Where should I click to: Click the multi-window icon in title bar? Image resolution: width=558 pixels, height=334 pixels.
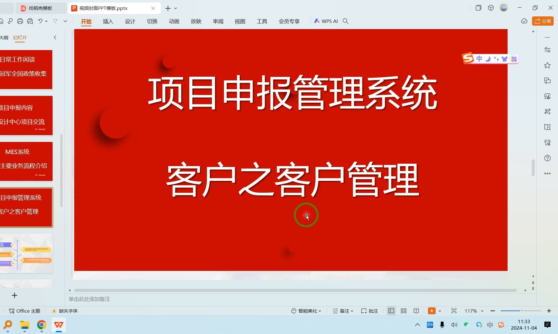tap(479, 8)
